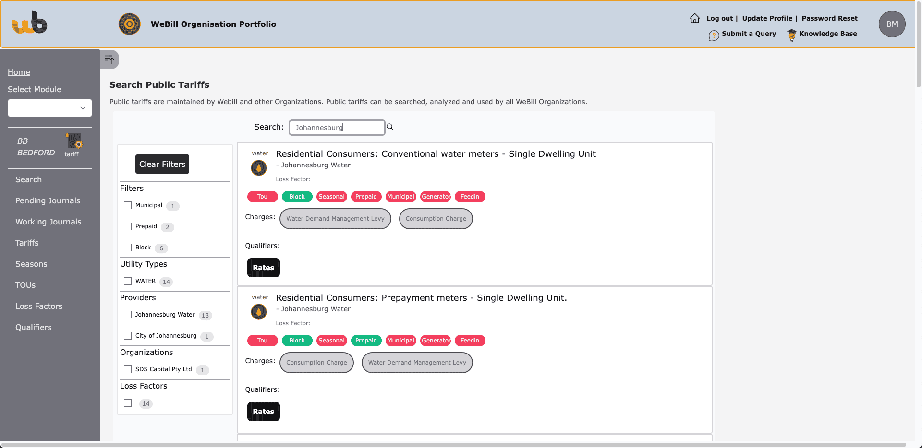Open Submit a Query via its question mark icon
Image resolution: width=922 pixels, height=448 pixels.
click(x=714, y=34)
